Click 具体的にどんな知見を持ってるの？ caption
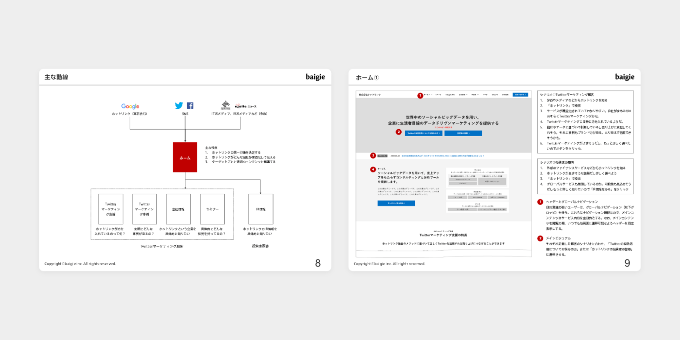Image resolution: width=680 pixels, height=340 pixels. (212, 231)
